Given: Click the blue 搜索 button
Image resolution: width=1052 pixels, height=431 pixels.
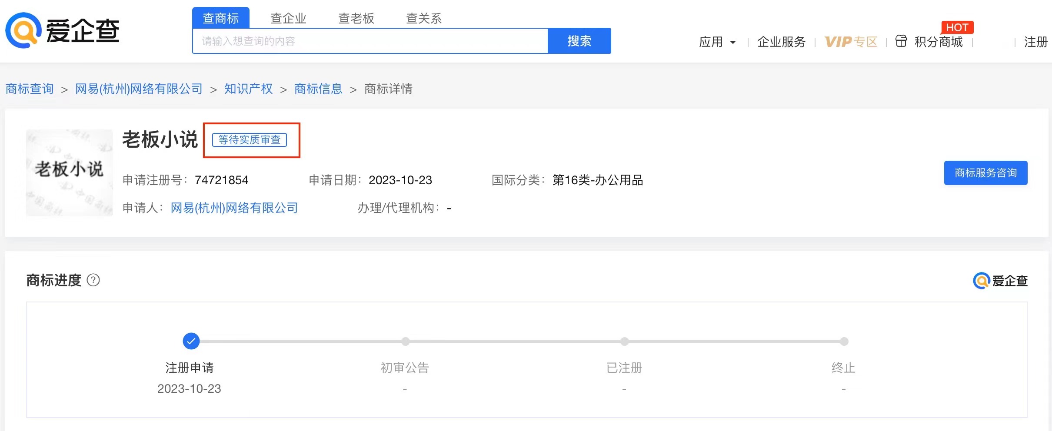Looking at the screenshot, I should (579, 41).
